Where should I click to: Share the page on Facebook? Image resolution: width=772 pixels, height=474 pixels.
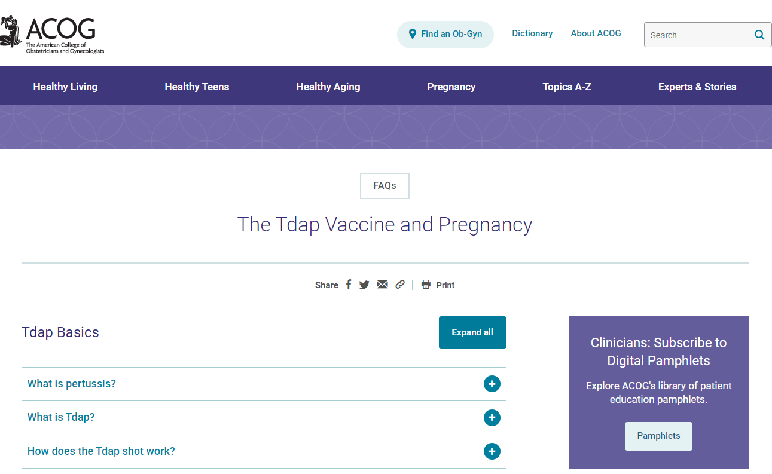pyautogui.click(x=349, y=285)
